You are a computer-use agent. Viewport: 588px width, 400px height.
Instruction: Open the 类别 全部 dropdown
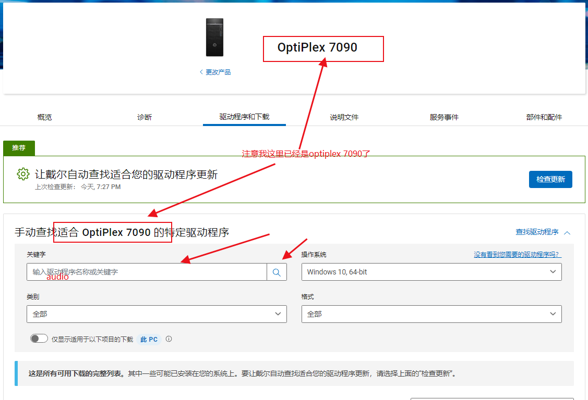click(157, 314)
